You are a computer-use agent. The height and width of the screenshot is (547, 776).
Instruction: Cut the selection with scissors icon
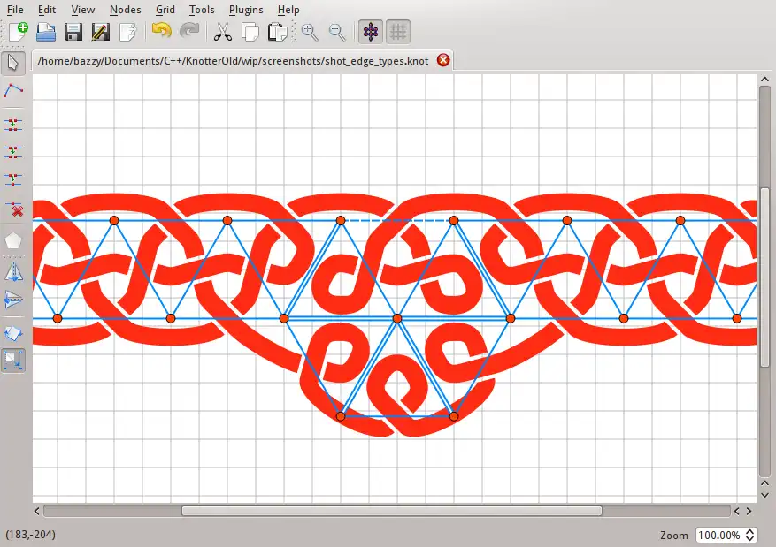point(223,32)
